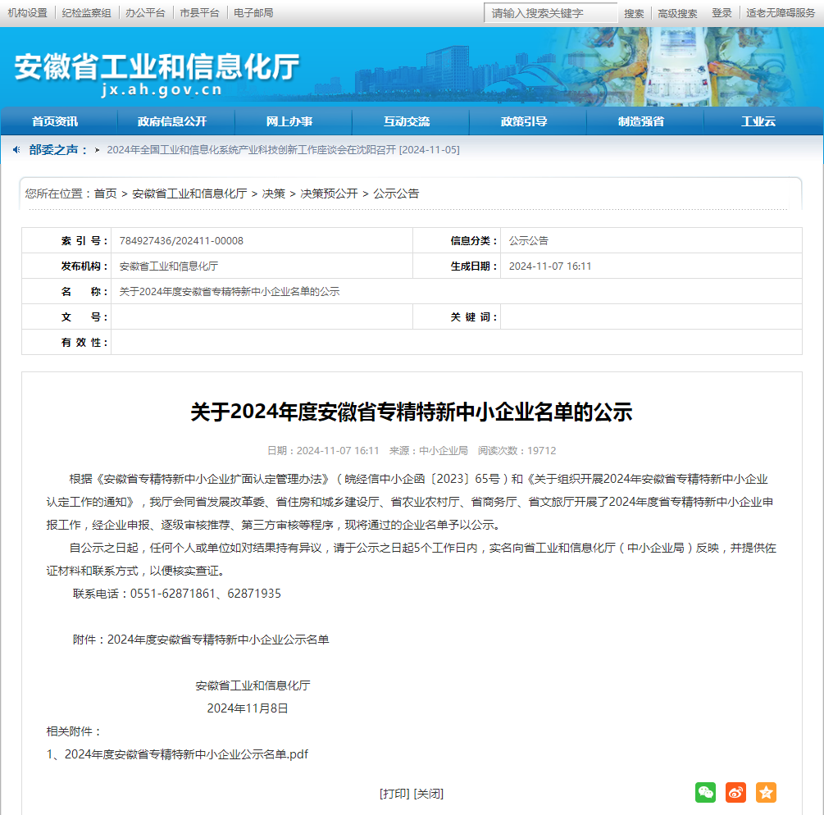This screenshot has width=824, height=815.
Task: Open 高级搜索 advanced search
Action: tap(677, 13)
